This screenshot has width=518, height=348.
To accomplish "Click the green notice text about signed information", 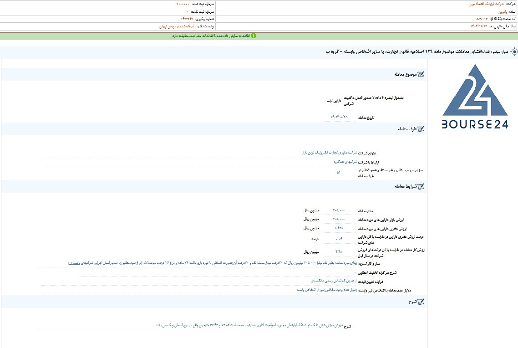I will pyautogui.click(x=210, y=36).
